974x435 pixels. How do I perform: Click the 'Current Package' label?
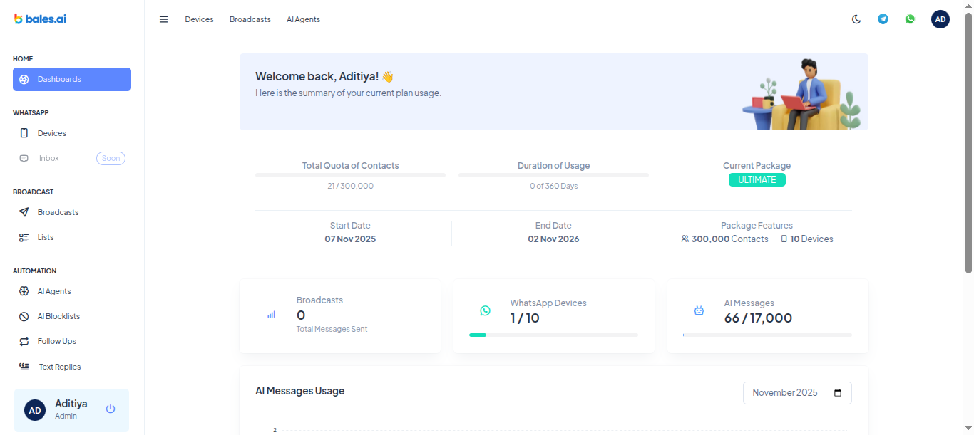(757, 166)
